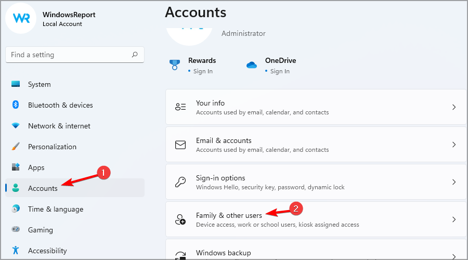Click the System monitor icon in sidebar
468x260 pixels.
pyautogui.click(x=16, y=84)
